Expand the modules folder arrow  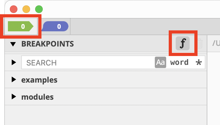(14, 97)
